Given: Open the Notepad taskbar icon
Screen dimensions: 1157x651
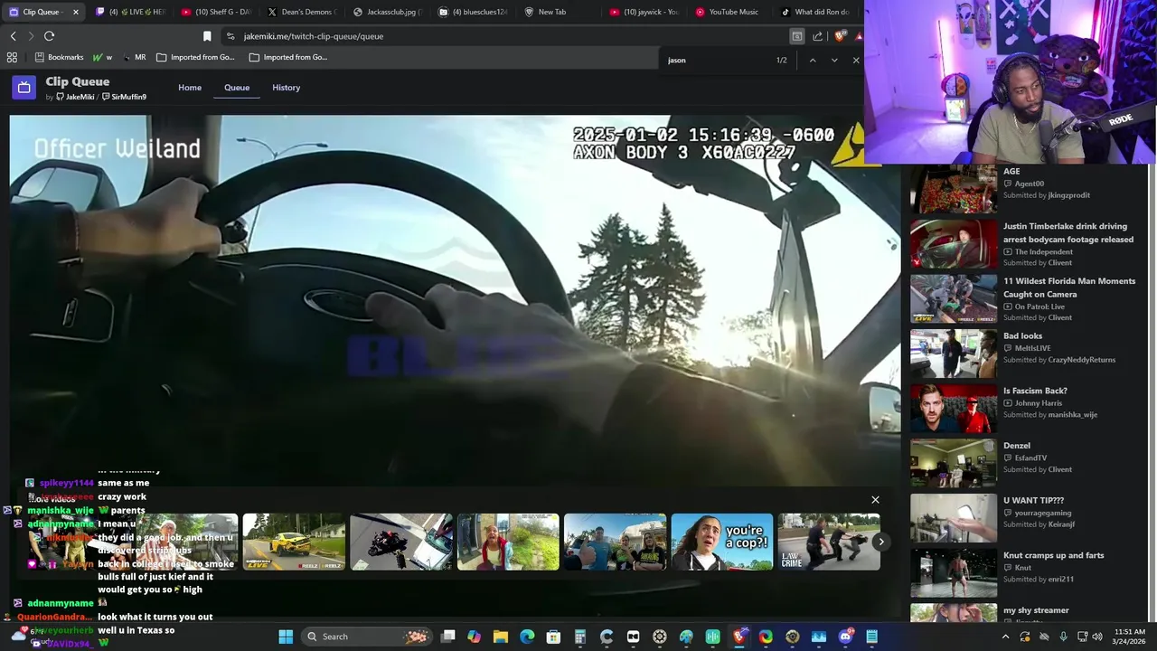Looking at the screenshot, I should pos(871,637).
